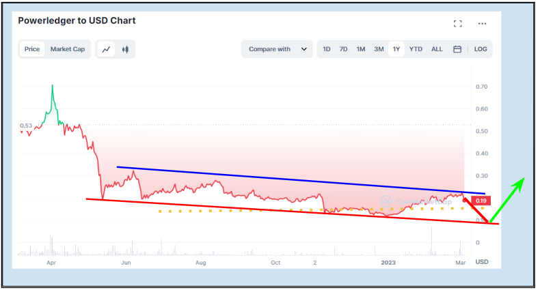Set the time range to YTD
This screenshot has height=292, width=540.
[416, 49]
